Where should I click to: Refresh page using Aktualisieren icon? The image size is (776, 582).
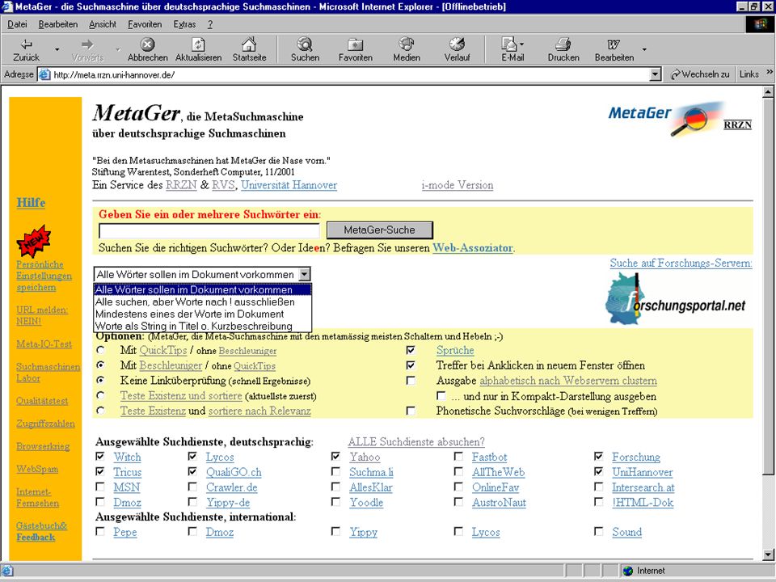[x=199, y=44]
